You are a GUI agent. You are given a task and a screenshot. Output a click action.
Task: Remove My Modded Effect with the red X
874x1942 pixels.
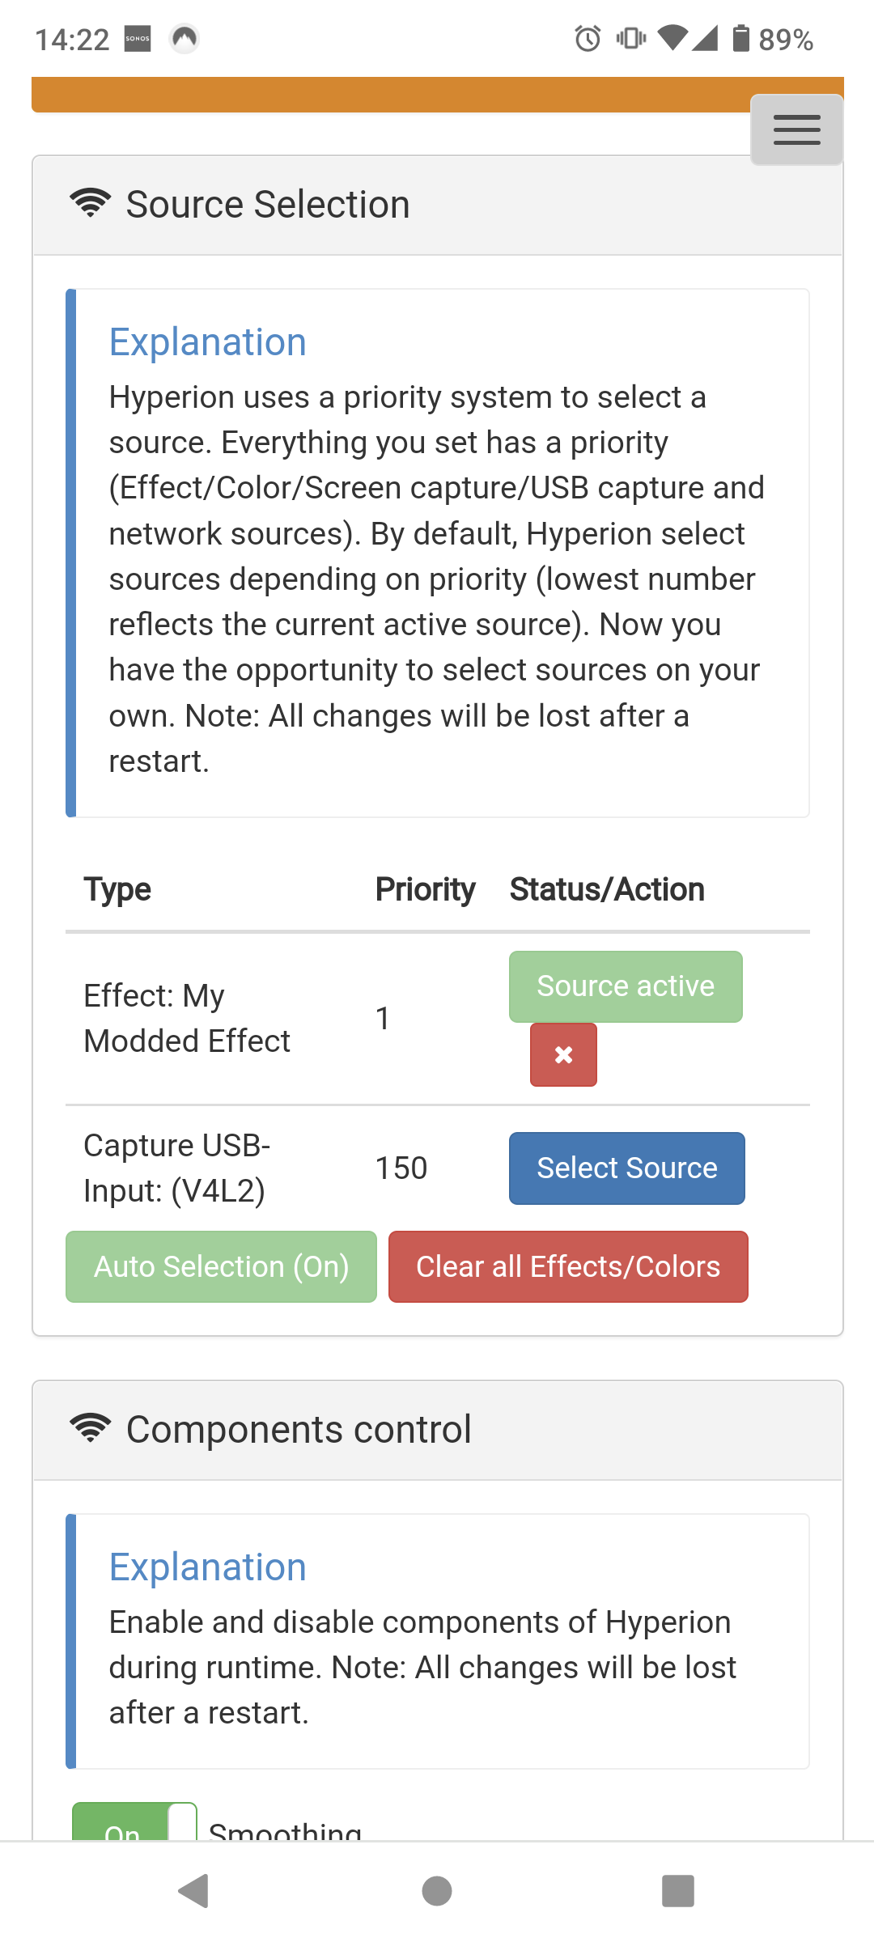(x=562, y=1054)
